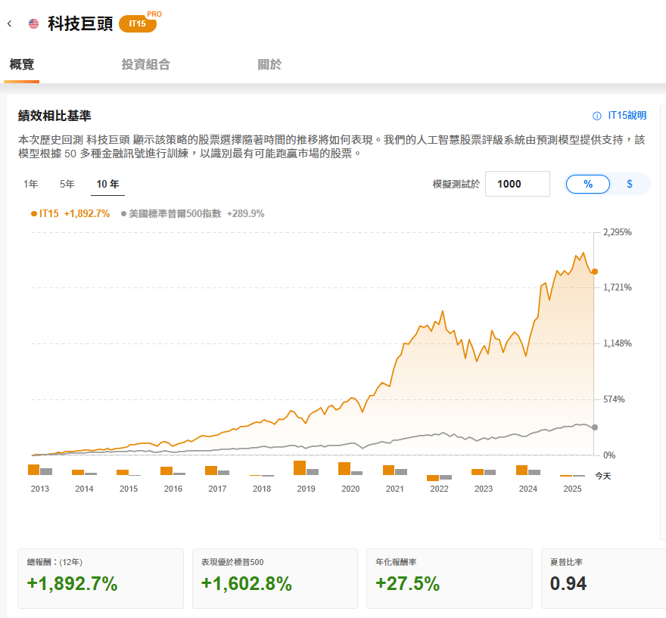Toggle the 美國標準普爾500指數 legend entry
The width and height of the screenshot is (666, 618).
(192, 213)
